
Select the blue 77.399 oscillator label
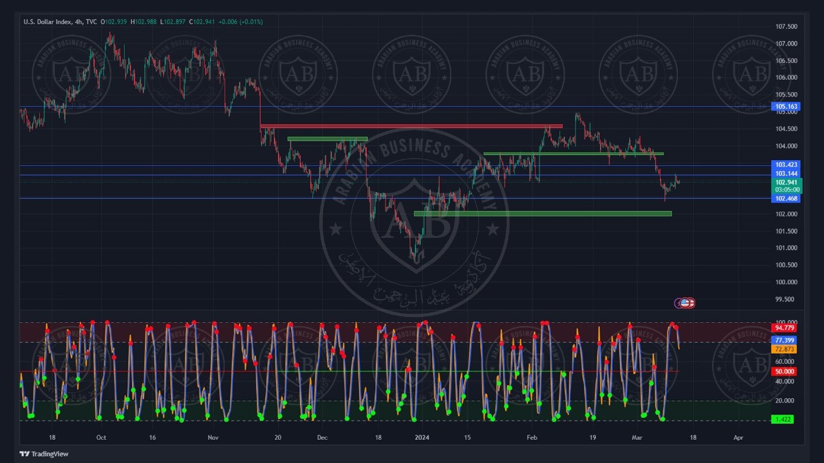[783, 340]
